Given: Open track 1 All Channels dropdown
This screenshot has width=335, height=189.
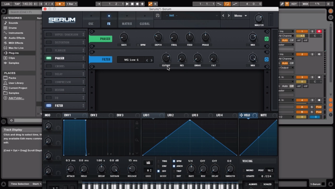Looking at the screenshot, I should pyautogui.click(x=286, y=36).
